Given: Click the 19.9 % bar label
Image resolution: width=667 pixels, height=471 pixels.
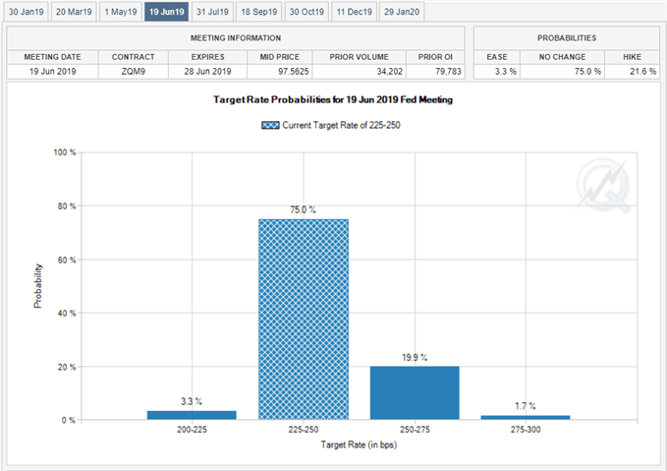Looking at the screenshot, I should 415,358.
